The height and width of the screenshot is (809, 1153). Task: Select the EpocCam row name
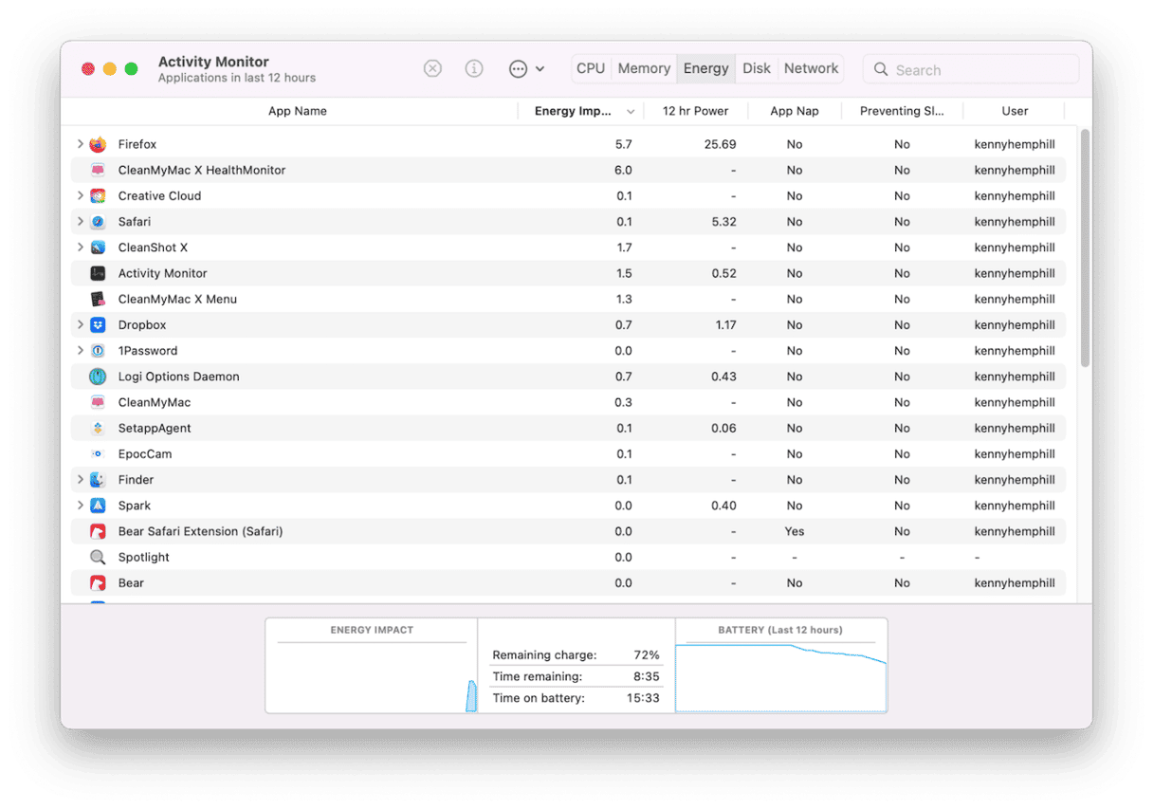click(x=145, y=454)
